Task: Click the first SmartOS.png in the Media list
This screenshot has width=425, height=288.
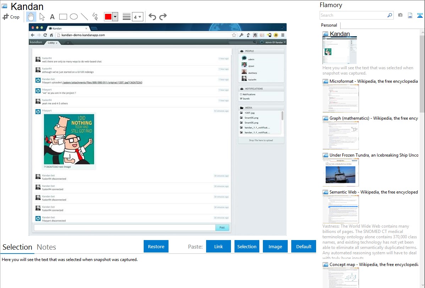Action: [x=251, y=118]
